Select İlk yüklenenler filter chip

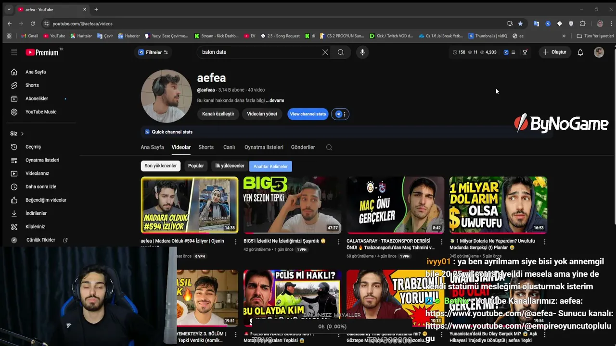(230, 166)
